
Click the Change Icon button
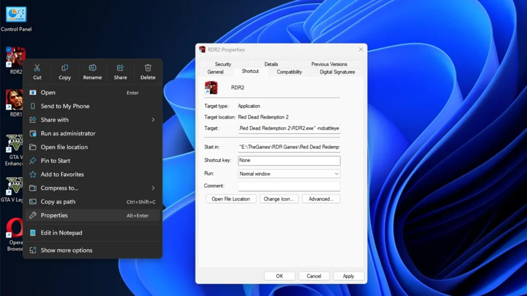point(279,199)
